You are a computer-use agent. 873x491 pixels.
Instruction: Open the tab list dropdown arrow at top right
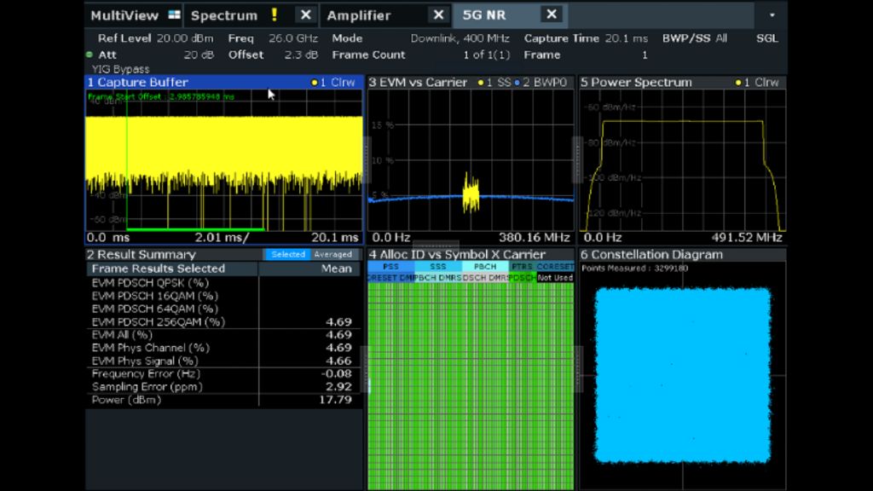(x=770, y=14)
